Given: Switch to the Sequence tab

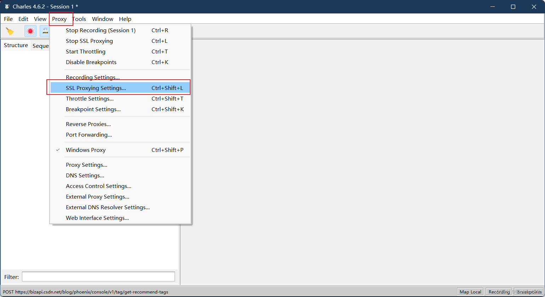Looking at the screenshot, I should point(40,46).
